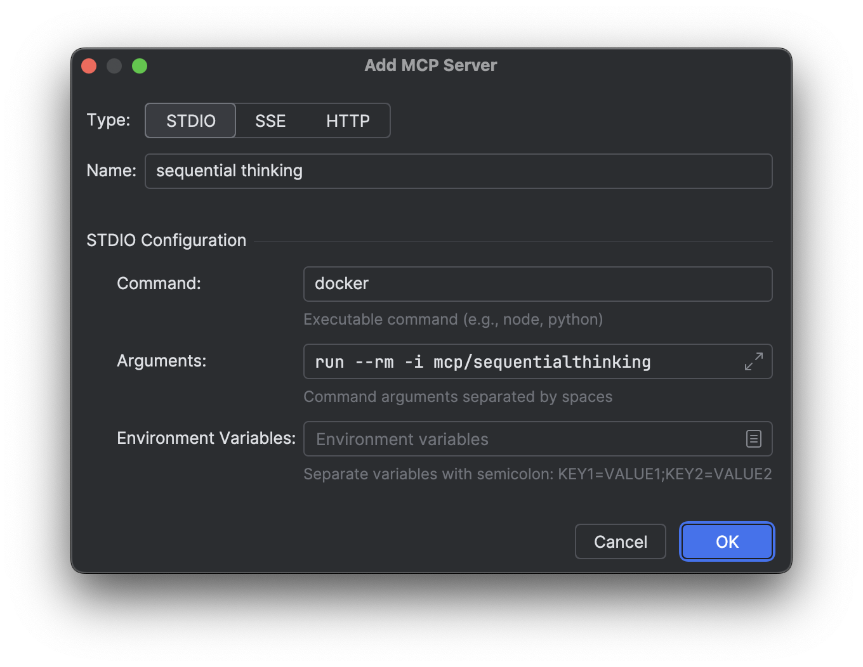The image size is (863, 667).
Task: Focus the Name field containing sequential thinking
Action: pyautogui.click(x=457, y=171)
